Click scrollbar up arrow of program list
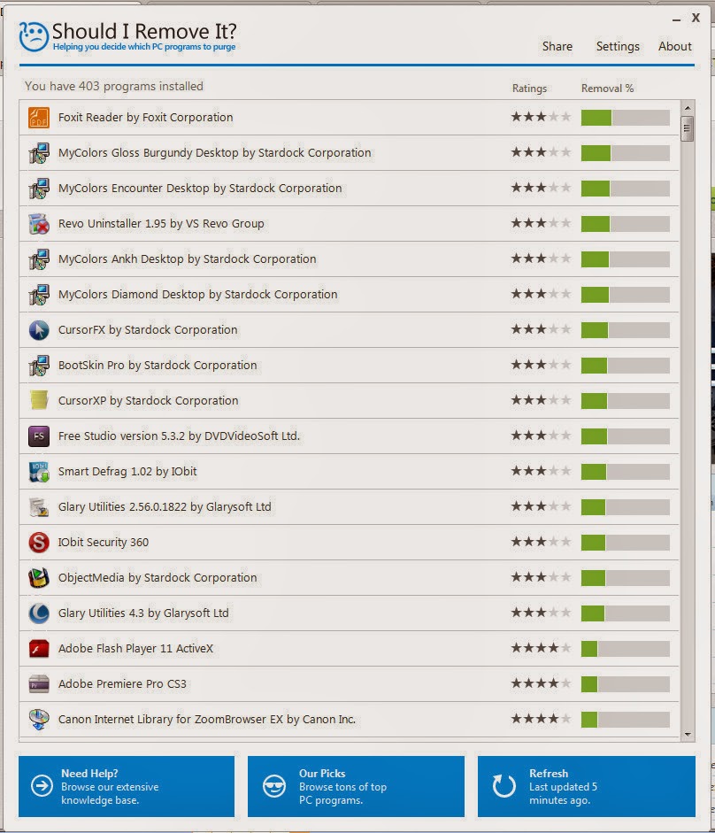This screenshot has height=833, width=715. [688, 108]
